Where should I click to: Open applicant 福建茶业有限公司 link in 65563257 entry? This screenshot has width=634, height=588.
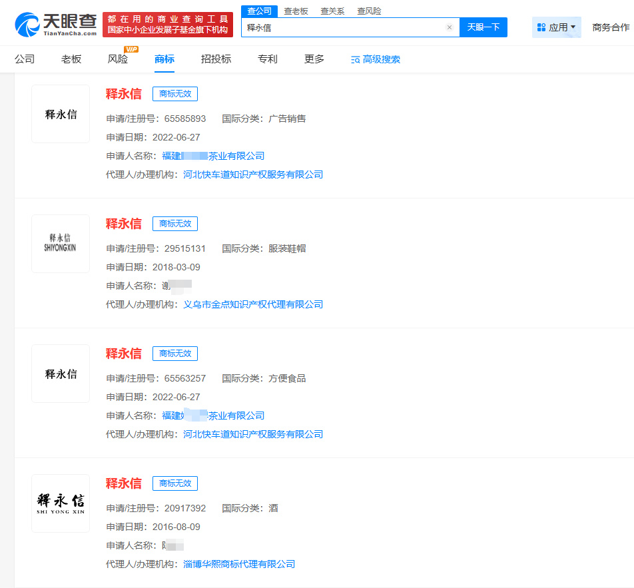[213, 416]
